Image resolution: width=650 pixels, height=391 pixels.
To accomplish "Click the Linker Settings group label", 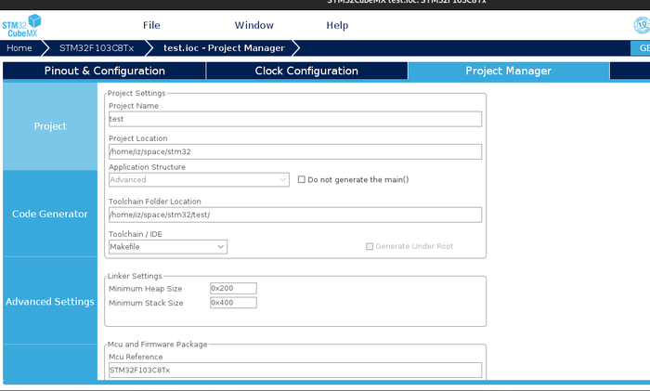I will click(x=135, y=276).
